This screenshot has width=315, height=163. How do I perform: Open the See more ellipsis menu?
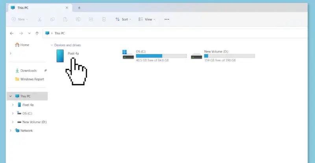coord(167,19)
